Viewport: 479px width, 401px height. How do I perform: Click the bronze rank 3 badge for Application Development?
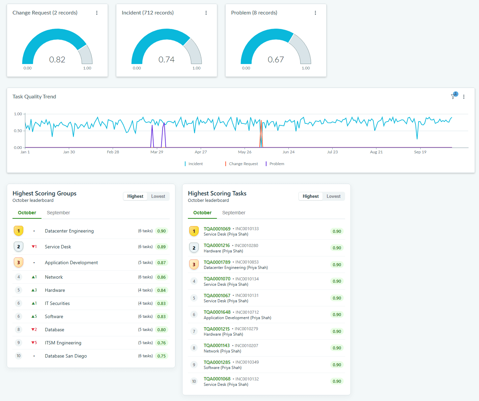[19, 263]
